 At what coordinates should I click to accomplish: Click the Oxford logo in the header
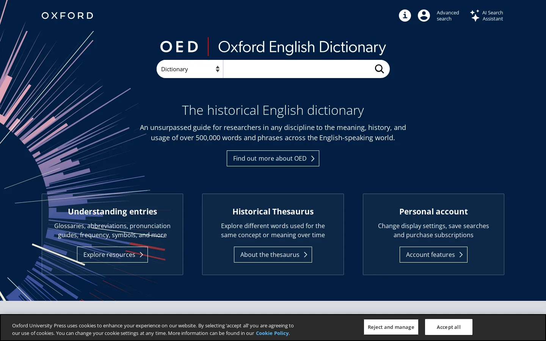coord(67,16)
